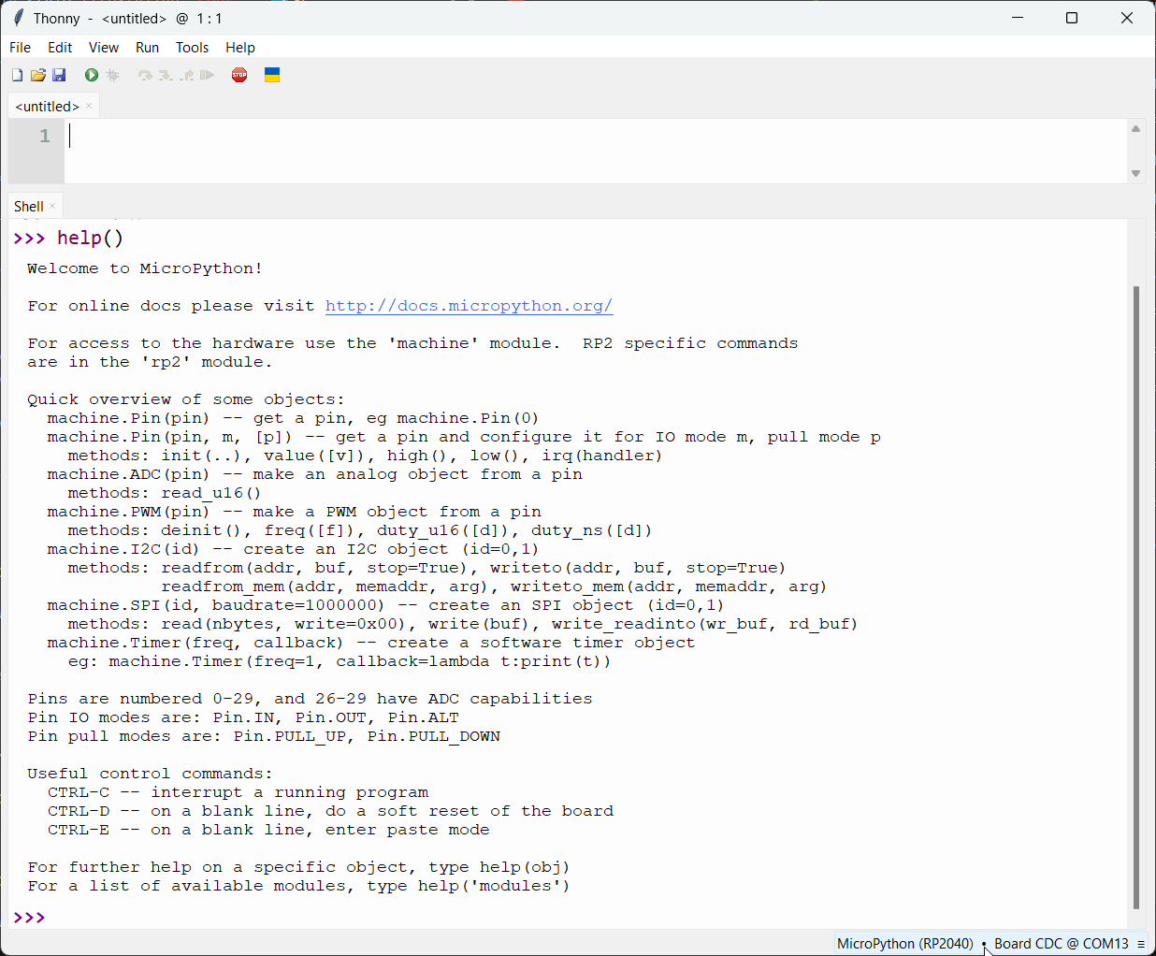1156x956 pixels.
Task: Run the current script with the green play icon
Action: click(x=92, y=75)
